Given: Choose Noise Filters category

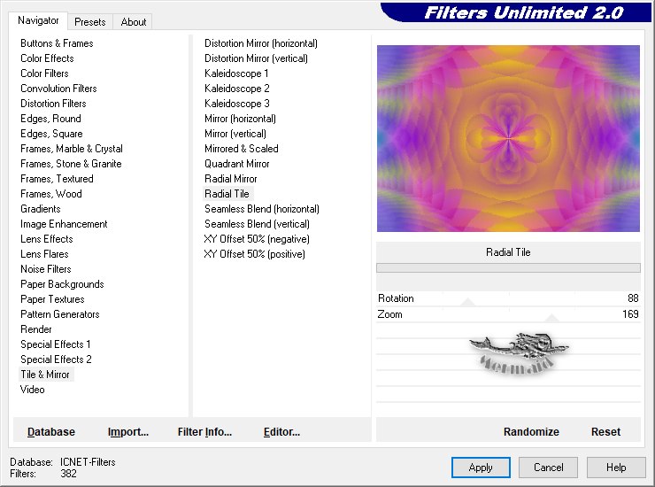Looking at the screenshot, I should [46, 269].
